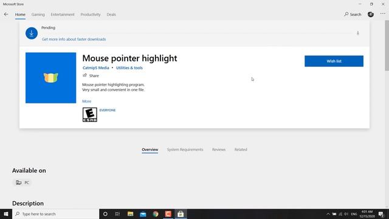Image resolution: width=389 pixels, height=219 pixels.
Task: Switch to the Entertainment tab
Action: pyautogui.click(x=63, y=15)
